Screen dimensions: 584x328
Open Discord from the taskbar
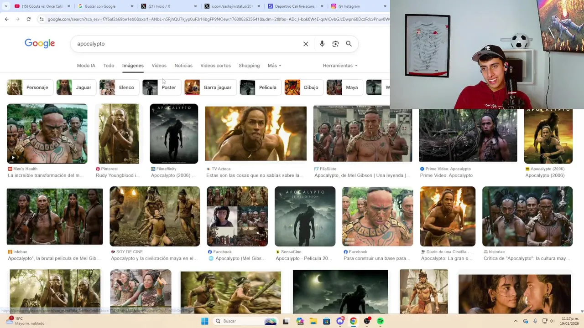340,321
